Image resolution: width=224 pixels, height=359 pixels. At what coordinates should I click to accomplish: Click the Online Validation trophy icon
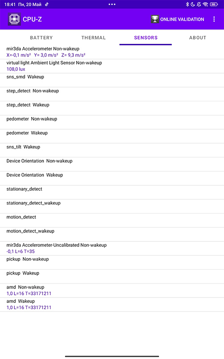click(155, 19)
